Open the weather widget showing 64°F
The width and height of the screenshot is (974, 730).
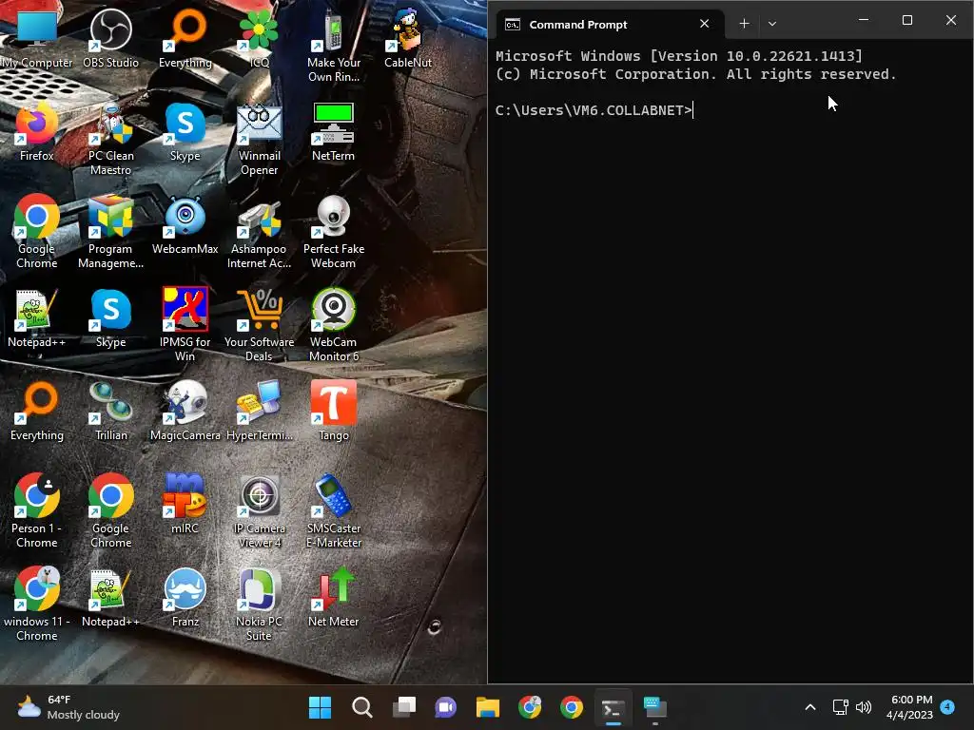(68, 707)
